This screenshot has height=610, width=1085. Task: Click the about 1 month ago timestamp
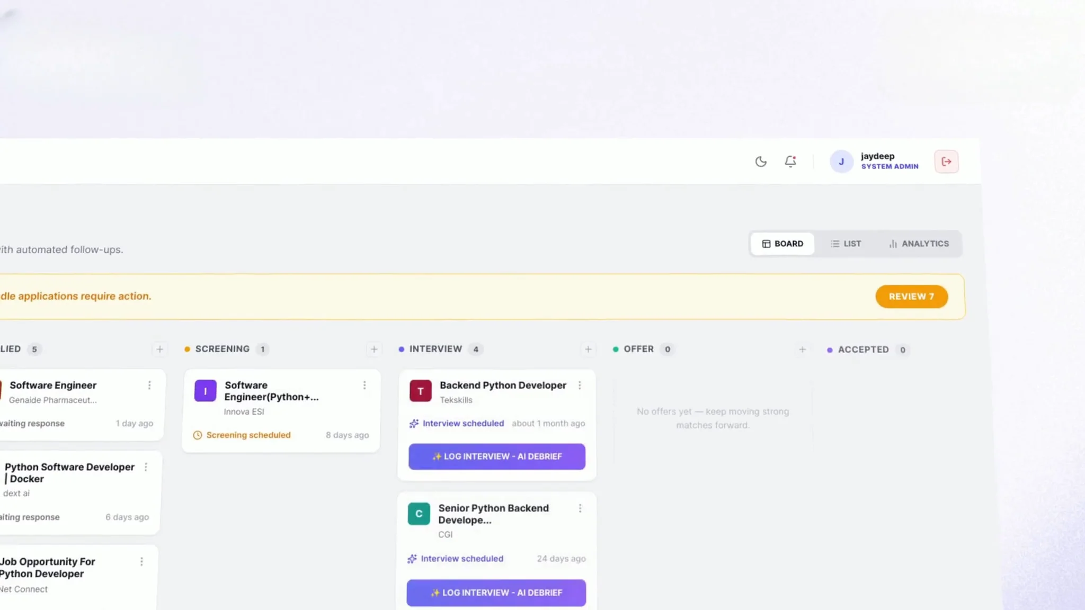tap(548, 424)
